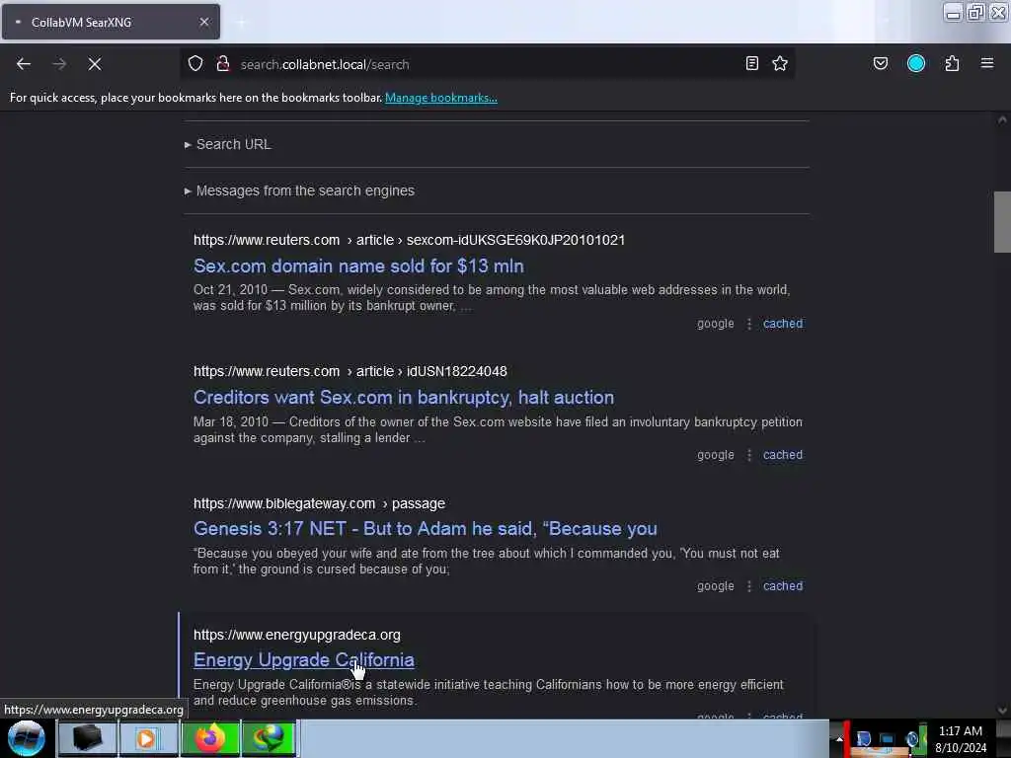
Task: Click the address bar URL field
Action: pyautogui.click(x=487, y=64)
